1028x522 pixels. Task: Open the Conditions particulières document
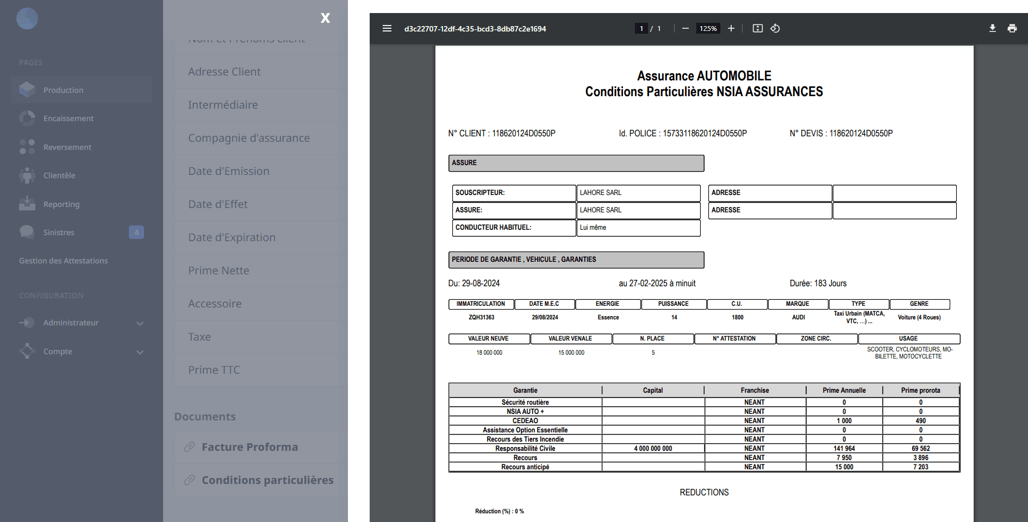point(267,480)
